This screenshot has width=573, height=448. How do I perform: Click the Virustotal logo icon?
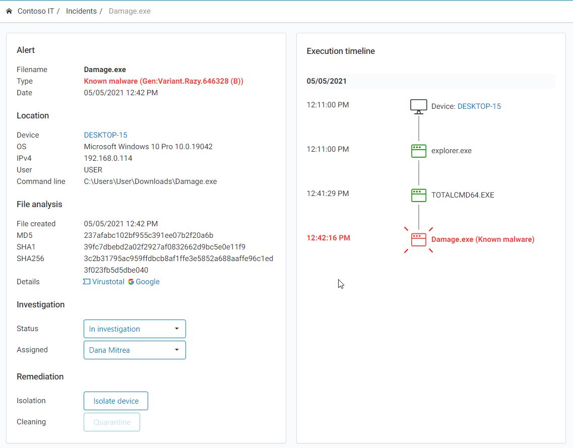coord(87,282)
